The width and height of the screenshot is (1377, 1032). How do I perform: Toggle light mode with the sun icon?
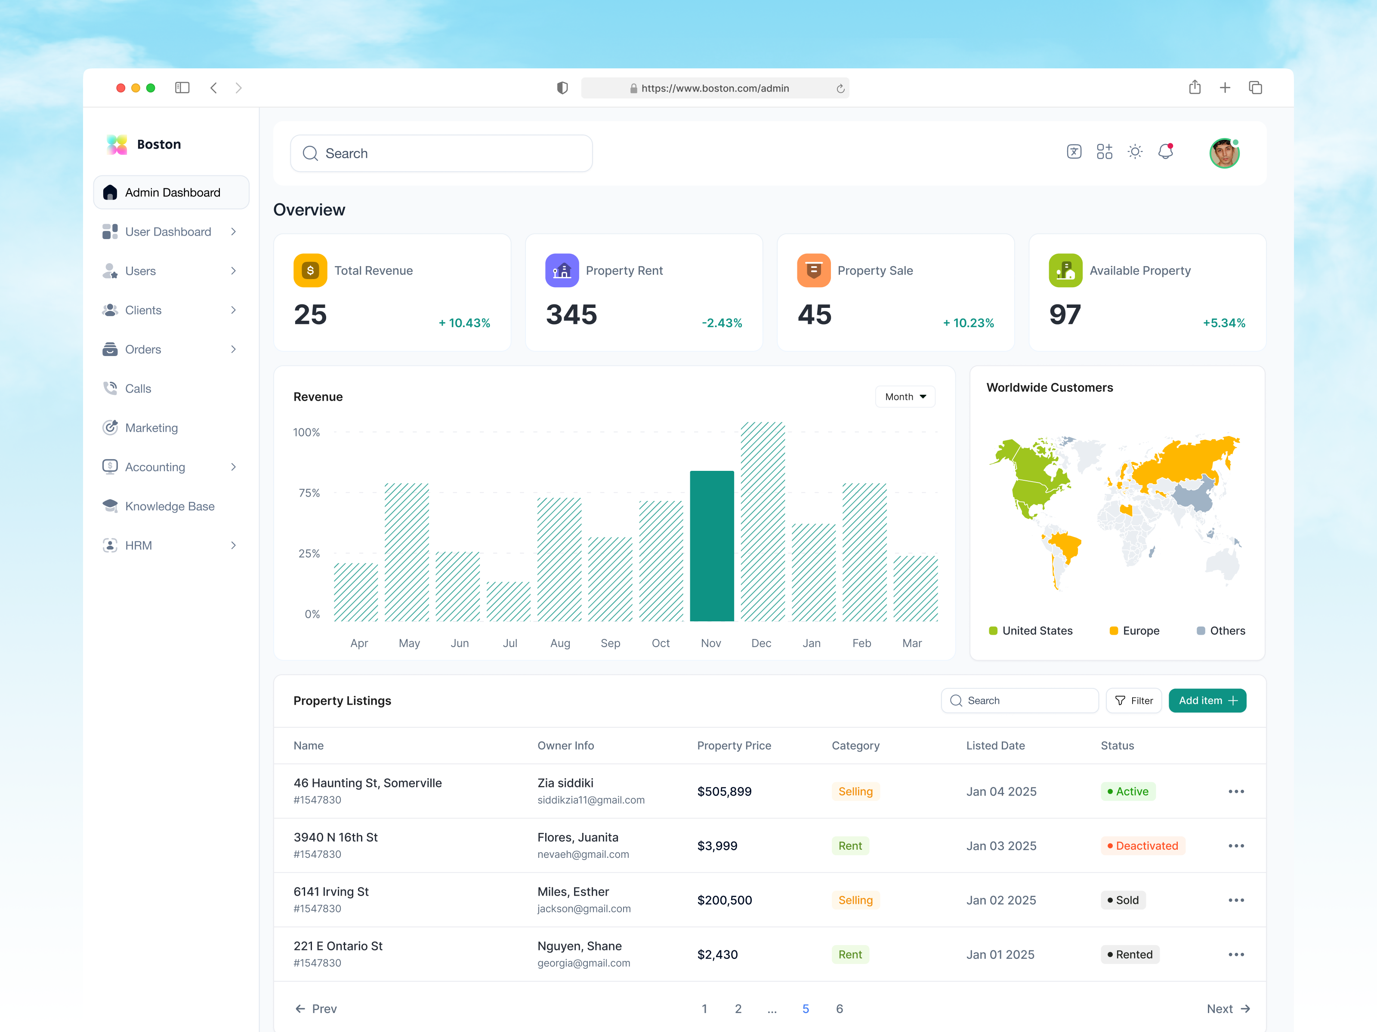click(x=1136, y=152)
